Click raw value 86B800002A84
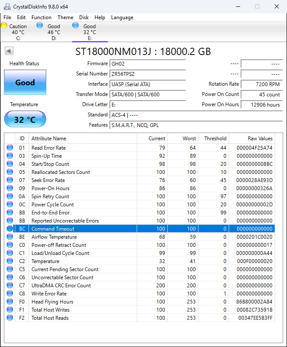 (x=254, y=302)
